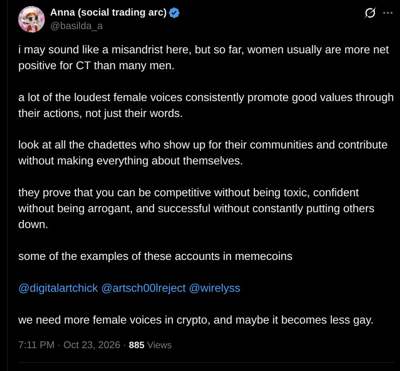Click the vertical thread line at left

(x=7, y=185)
